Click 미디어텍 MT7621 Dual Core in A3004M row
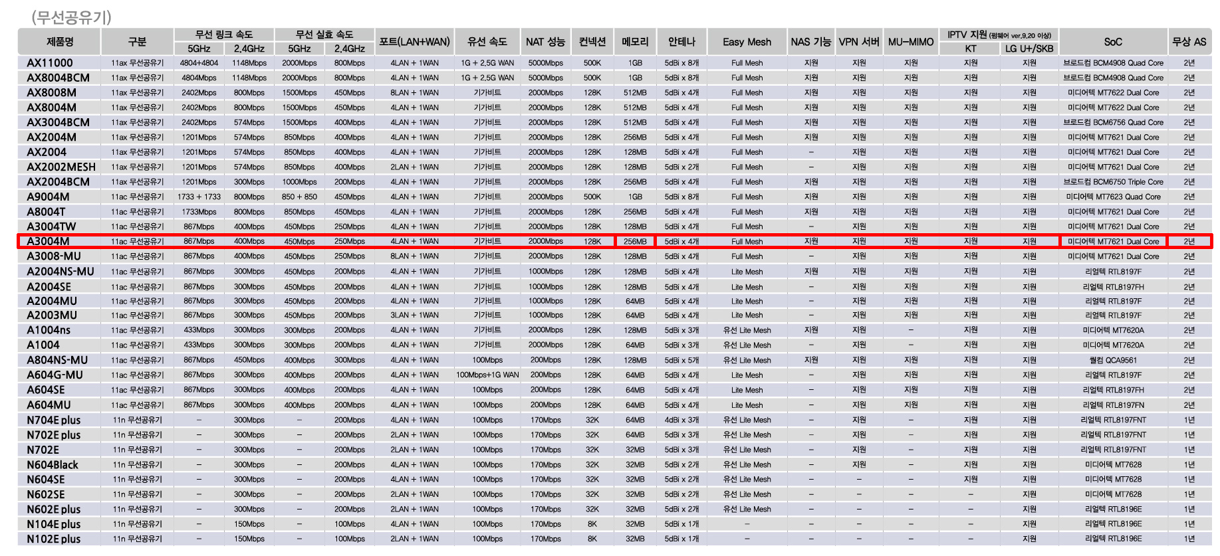The width and height of the screenshot is (1220, 556). 1113,241
